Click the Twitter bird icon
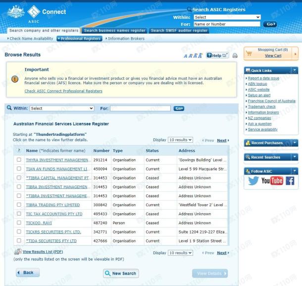 254,180
